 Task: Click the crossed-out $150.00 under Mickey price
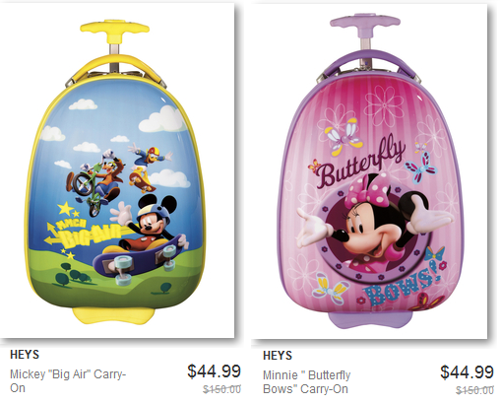coord(221,389)
